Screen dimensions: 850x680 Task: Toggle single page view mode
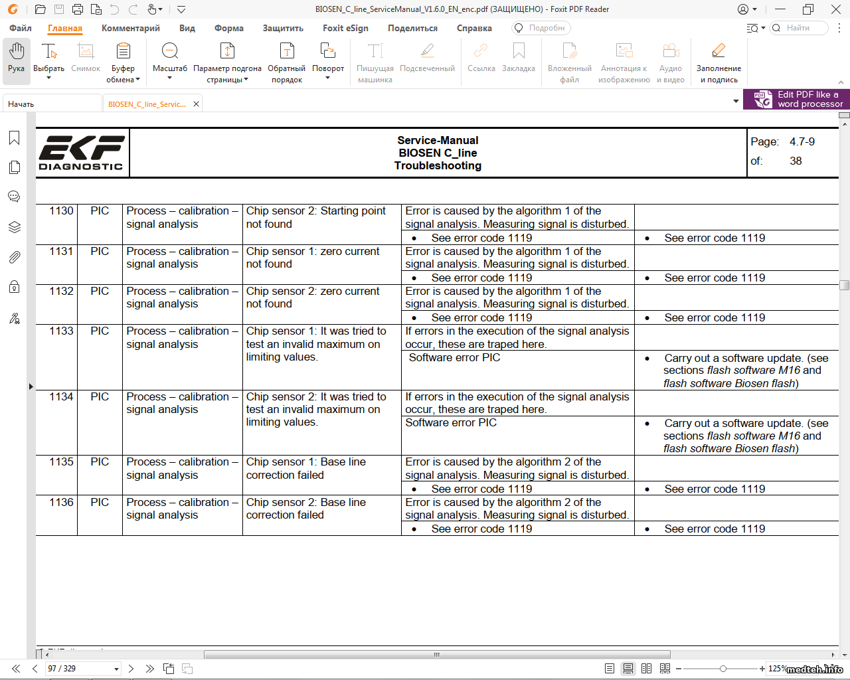[x=610, y=669]
